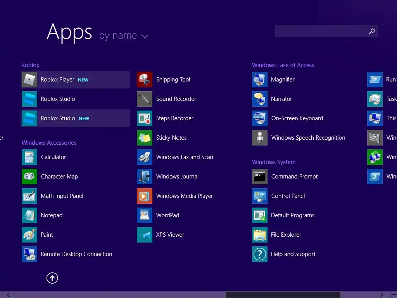This screenshot has height=298, width=397.
Task: Click the search magnifier icon
Action: point(372,31)
